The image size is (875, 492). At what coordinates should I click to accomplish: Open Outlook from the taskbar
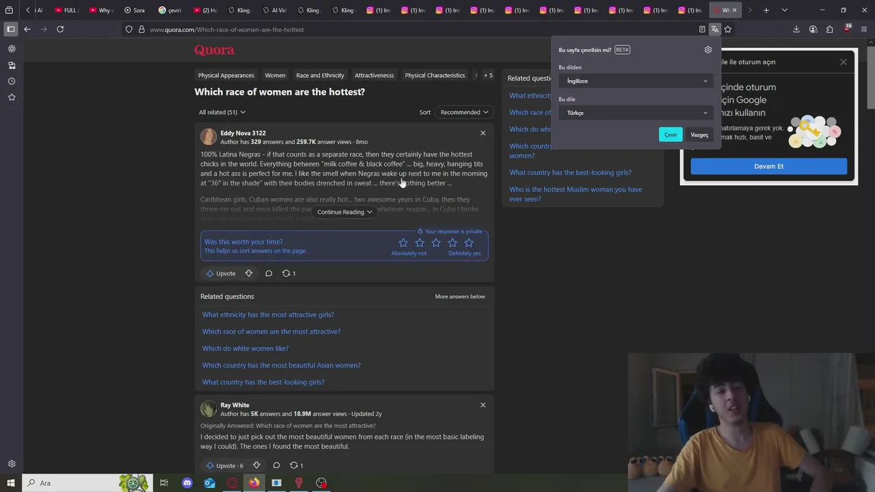210,483
